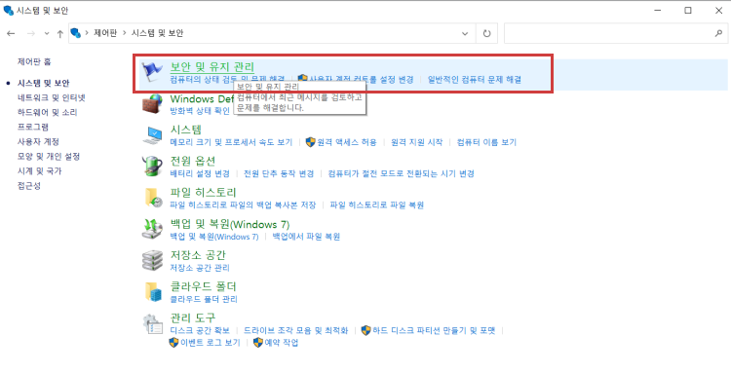Viewport: 731px width, 373px height.
Task: Go up one level with up arrow
Action: [59, 33]
